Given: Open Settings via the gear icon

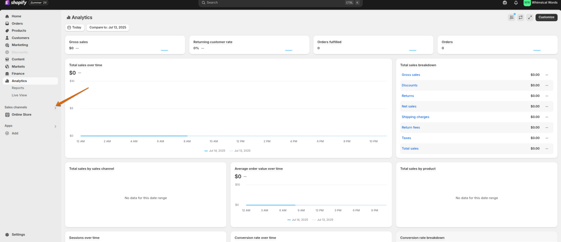Looking at the screenshot, I should pyautogui.click(x=7, y=235).
